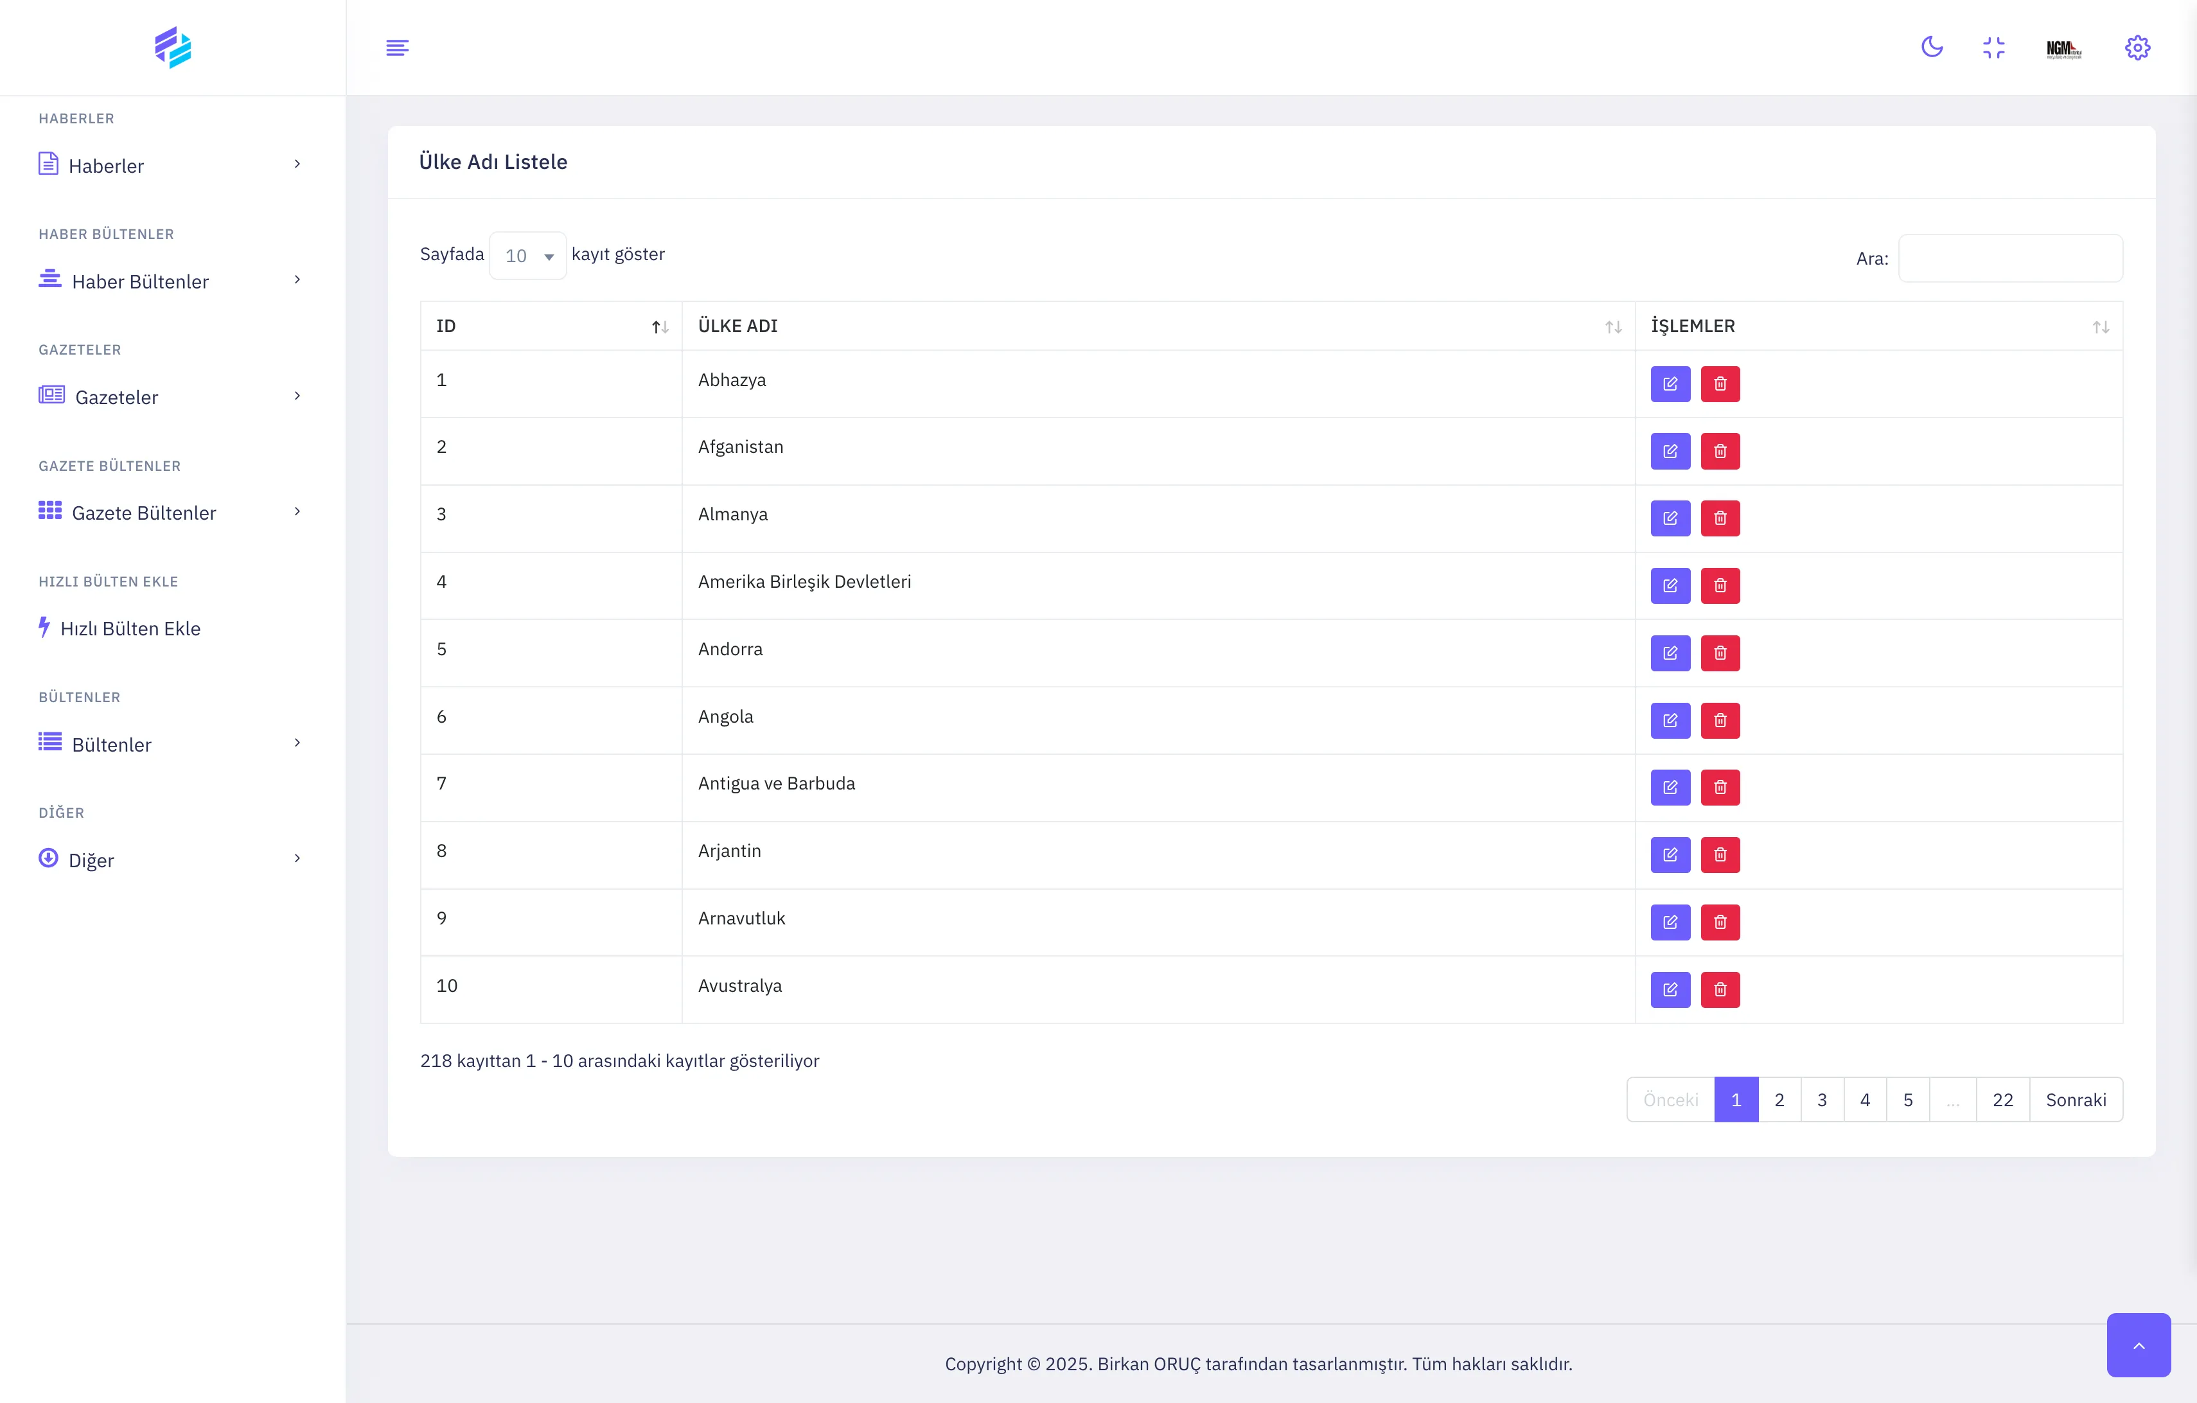
Task: Click edit icon for Angola row
Action: tap(1670, 721)
